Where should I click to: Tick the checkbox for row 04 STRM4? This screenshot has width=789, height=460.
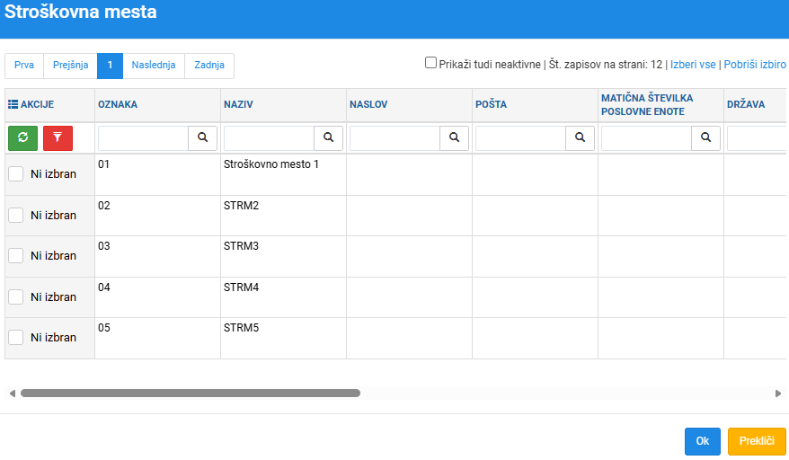[15, 297]
